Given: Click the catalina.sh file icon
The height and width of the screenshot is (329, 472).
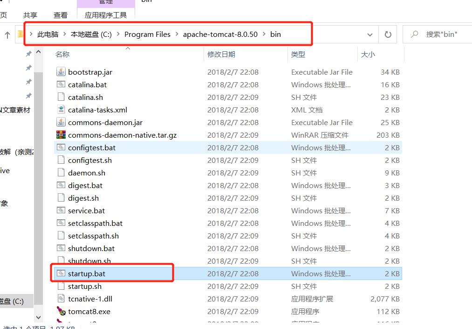Looking at the screenshot, I should point(61,97).
